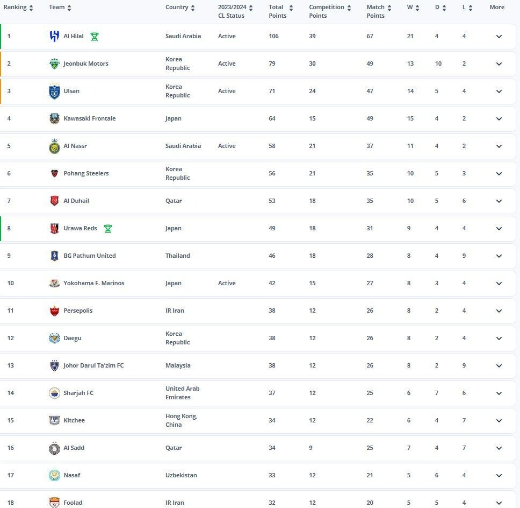This screenshot has width=520, height=508.
Task: Click the Ulsan club badge
Action: (x=54, y=91)
